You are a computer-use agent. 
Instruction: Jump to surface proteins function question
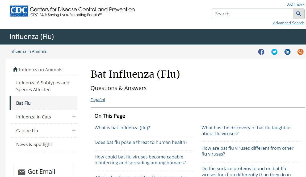(x=246, y=171)
